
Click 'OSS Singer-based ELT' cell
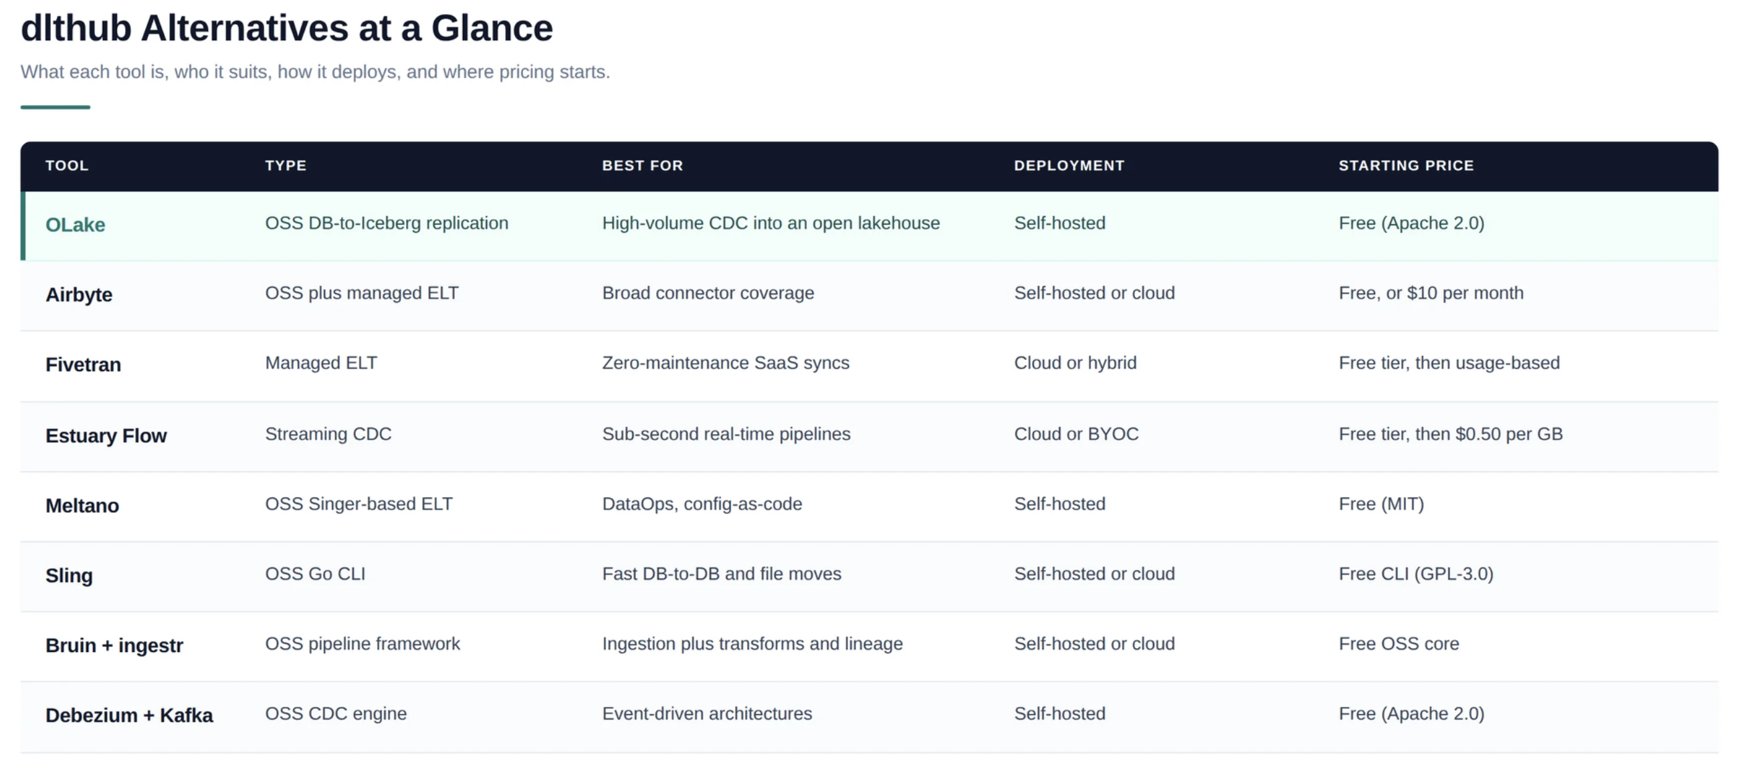pyautogui.click(x=359, y=504)
